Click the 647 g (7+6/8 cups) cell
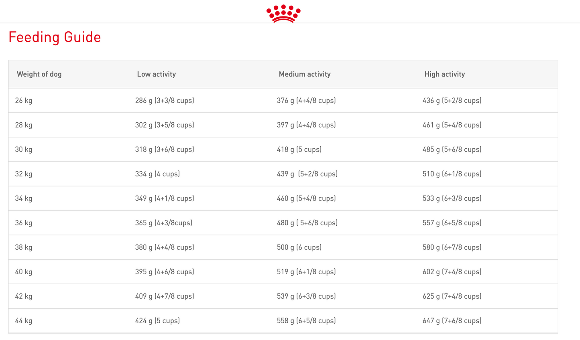This screenshot has width=580, height=340. point(452,321)
